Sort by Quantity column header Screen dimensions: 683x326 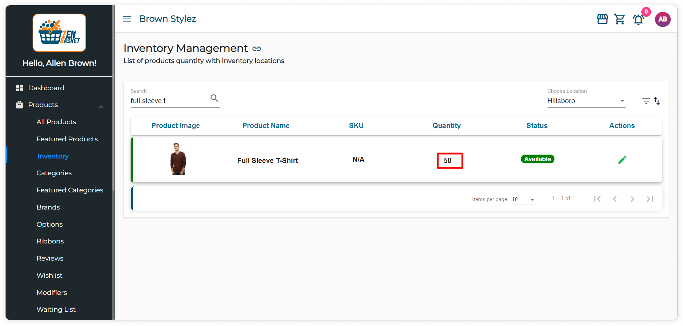coord(446,126)
